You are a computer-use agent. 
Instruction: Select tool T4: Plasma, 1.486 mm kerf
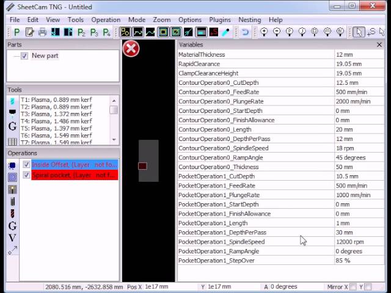(56, 121)
